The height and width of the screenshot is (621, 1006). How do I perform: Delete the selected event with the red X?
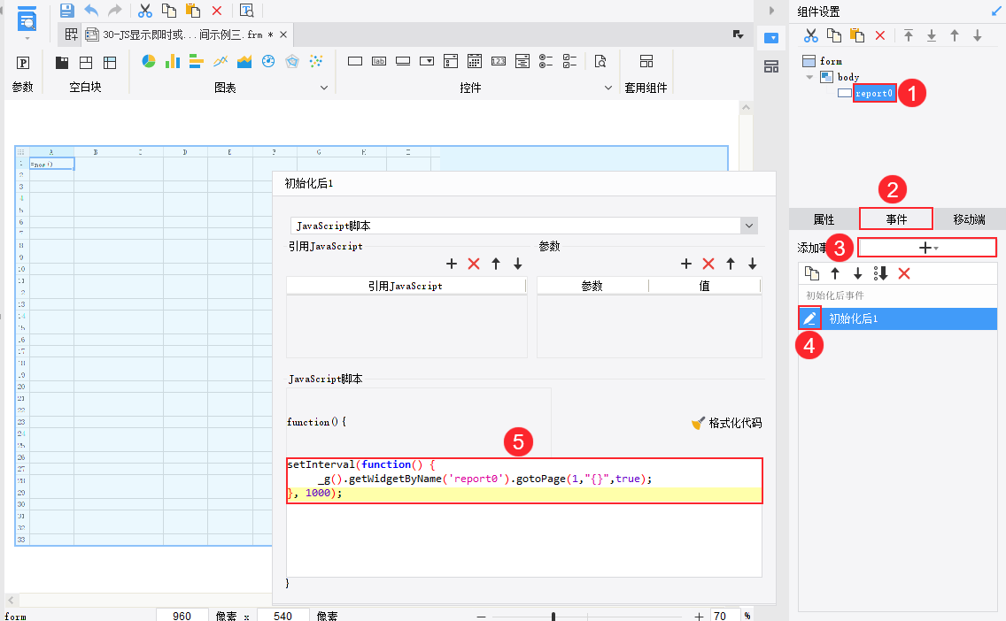pos(904,273)
